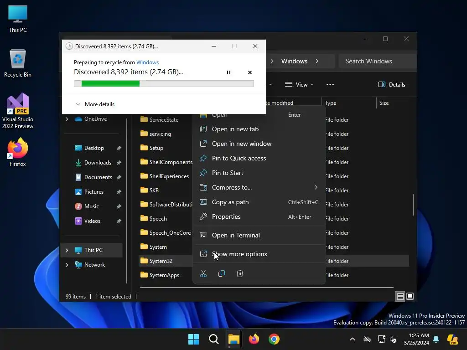Screen dimensions: 467x350
Task: Click the Delete trash icon in context menu
Action: pos(240,273)
